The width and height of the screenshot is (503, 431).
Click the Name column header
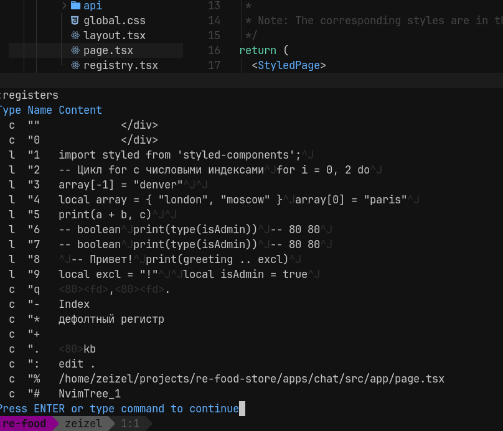click(40, 110)
